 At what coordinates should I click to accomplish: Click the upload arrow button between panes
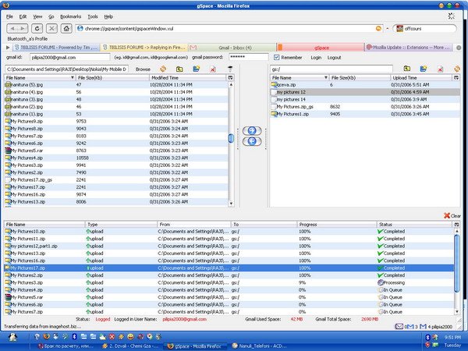click(251, 129)
